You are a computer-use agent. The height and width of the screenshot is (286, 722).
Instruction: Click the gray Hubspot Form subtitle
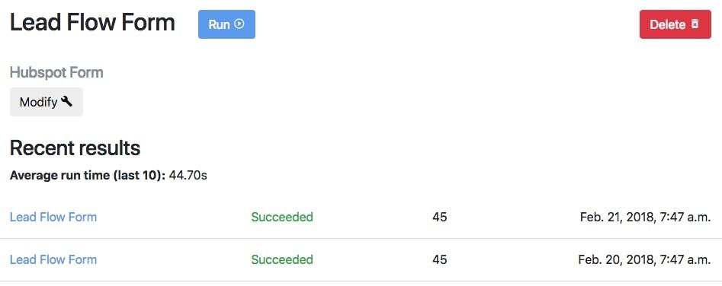point(56,72)
